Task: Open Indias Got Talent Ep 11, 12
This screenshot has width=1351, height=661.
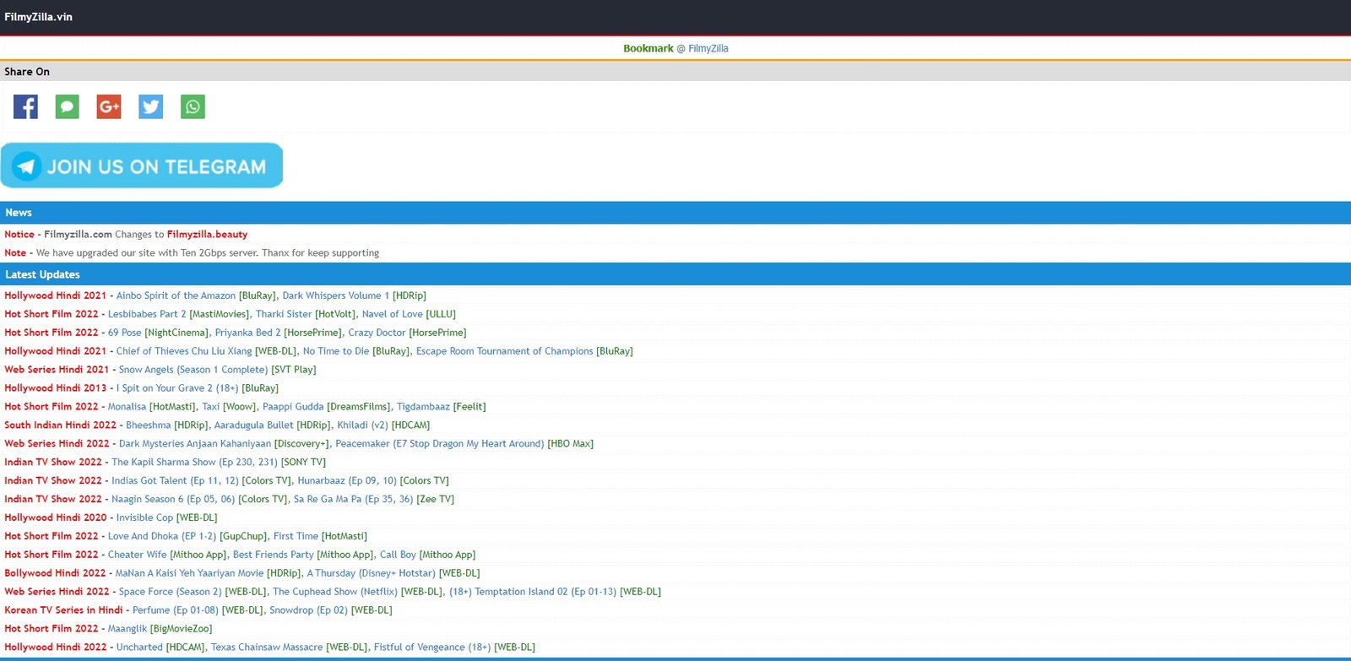Action: click(175, 481)
